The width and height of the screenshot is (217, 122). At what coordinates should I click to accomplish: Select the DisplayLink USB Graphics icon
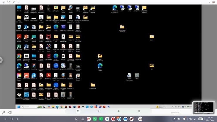coord(26,96)
